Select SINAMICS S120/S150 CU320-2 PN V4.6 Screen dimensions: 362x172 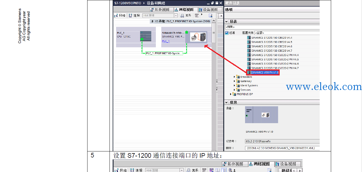tap(273, 64)
